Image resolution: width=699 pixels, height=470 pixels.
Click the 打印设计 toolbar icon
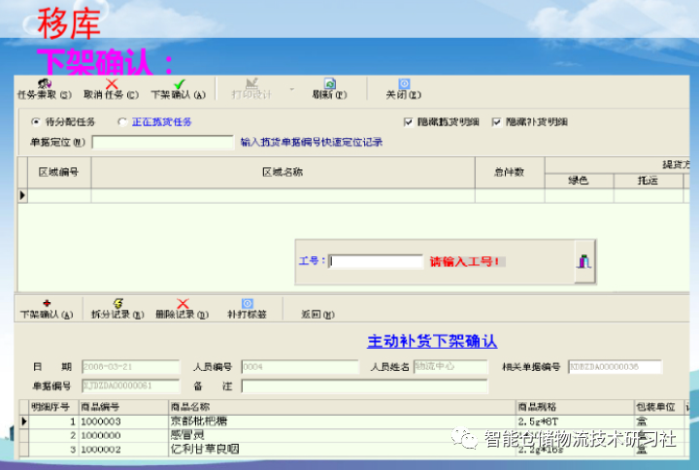251,84
